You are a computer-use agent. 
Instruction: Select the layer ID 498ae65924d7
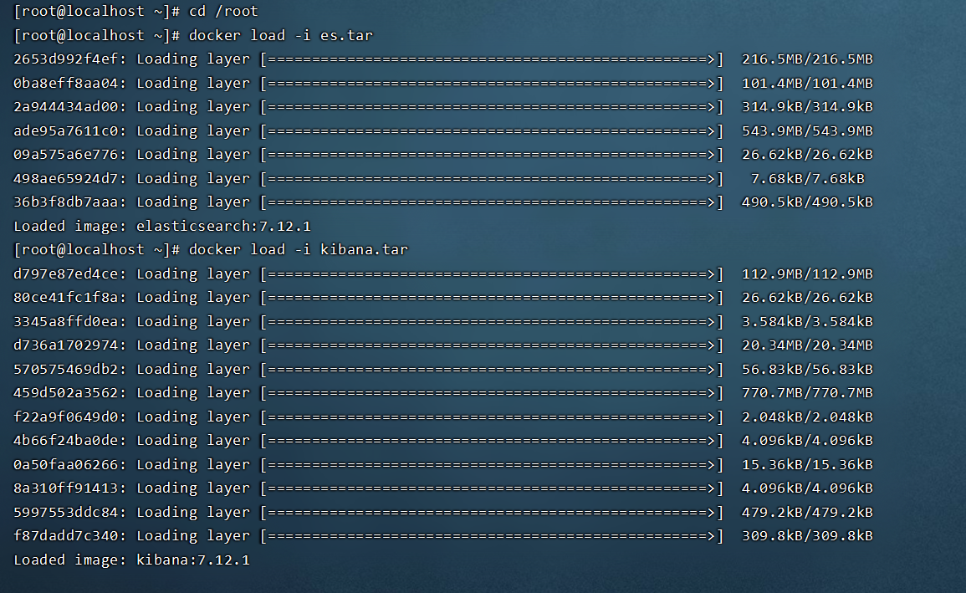coord(65,179)
